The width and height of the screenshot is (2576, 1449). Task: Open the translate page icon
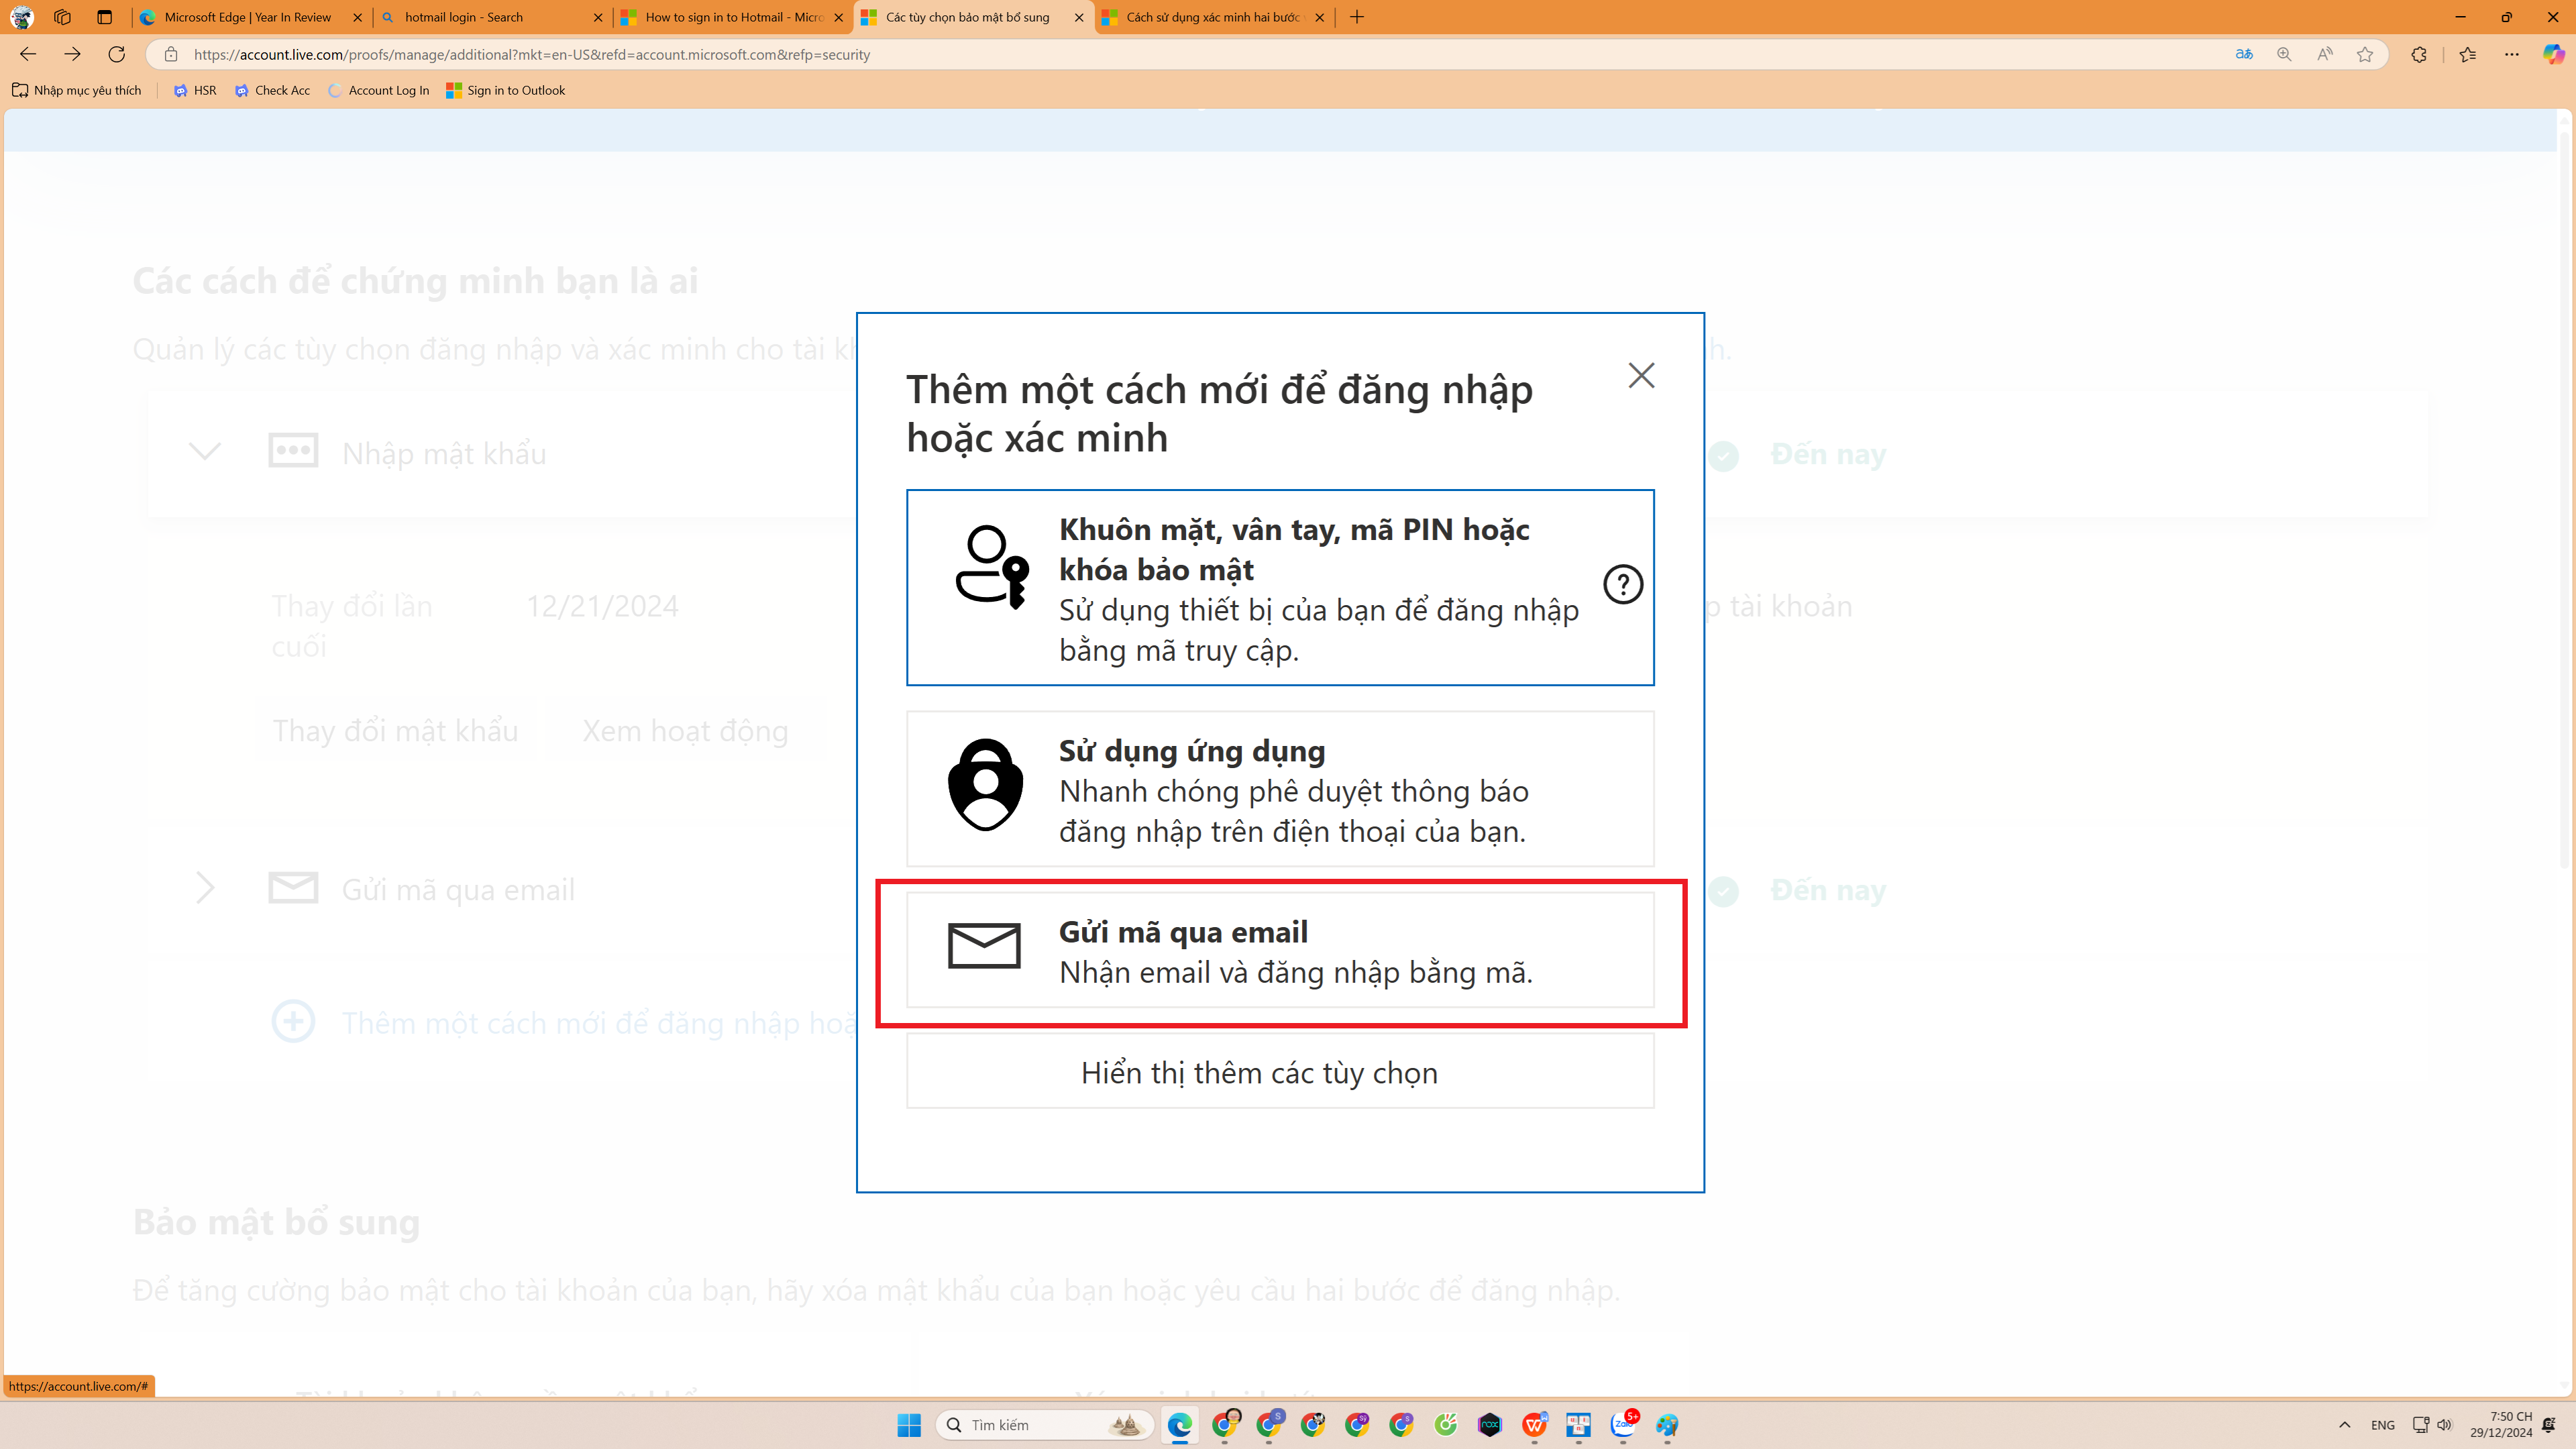click(x=2244, y=54)
